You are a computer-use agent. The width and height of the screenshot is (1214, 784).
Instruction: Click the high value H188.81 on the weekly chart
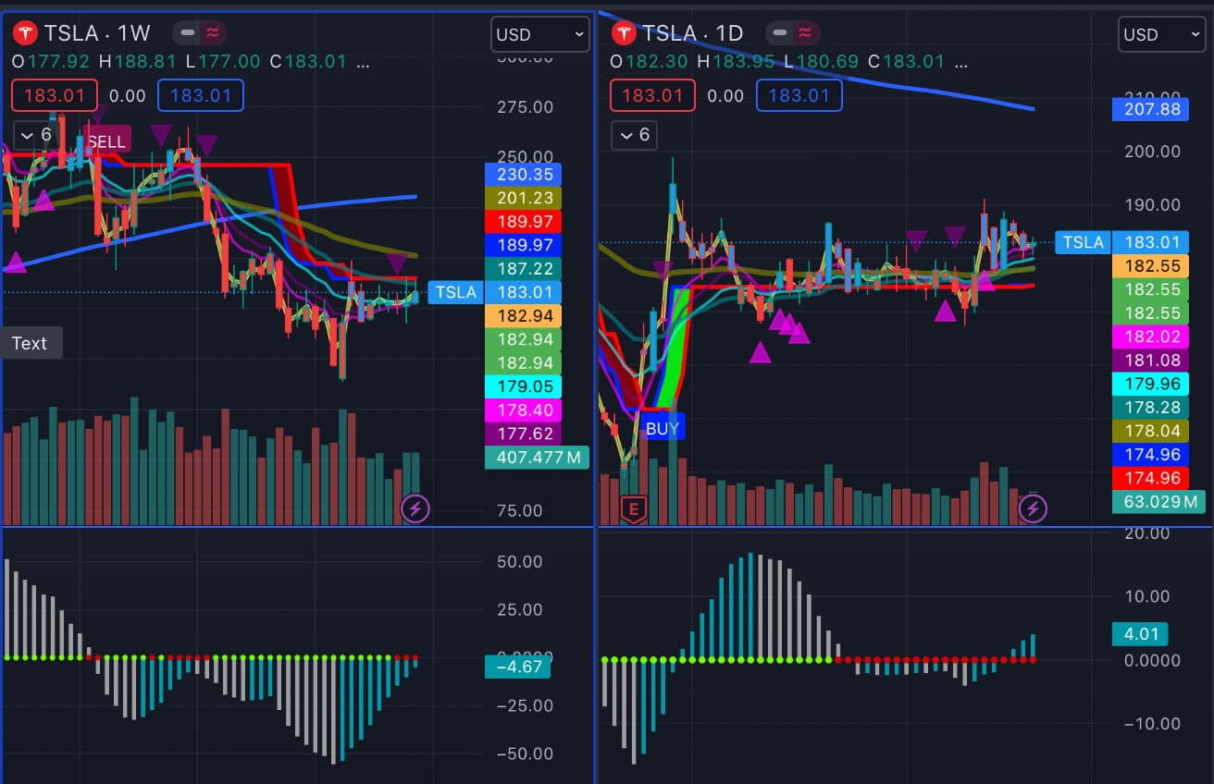point(138,62)
